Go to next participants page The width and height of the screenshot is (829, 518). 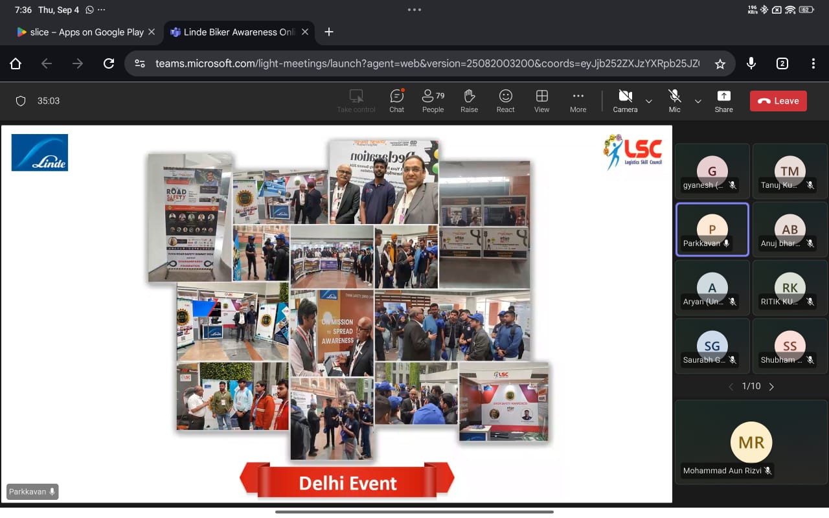[x=771, y=387]
